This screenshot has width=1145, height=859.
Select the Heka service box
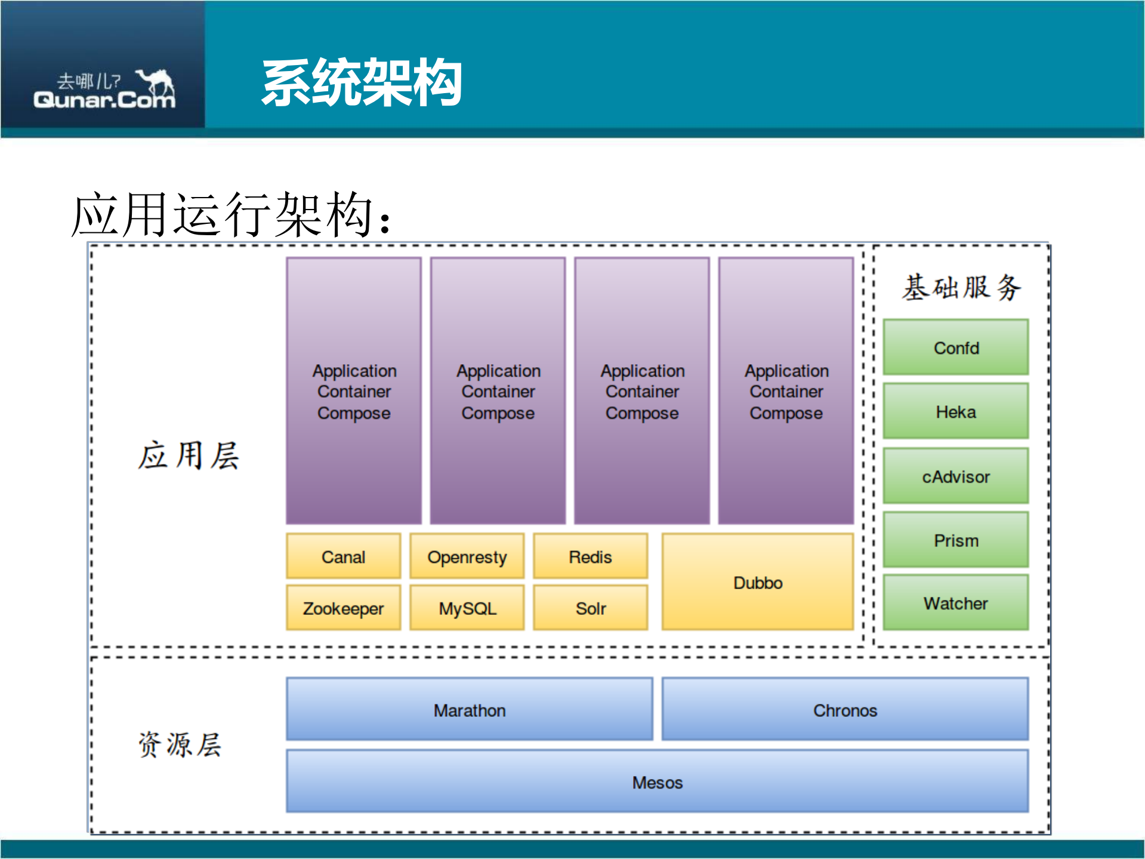[x=955, y=411]
